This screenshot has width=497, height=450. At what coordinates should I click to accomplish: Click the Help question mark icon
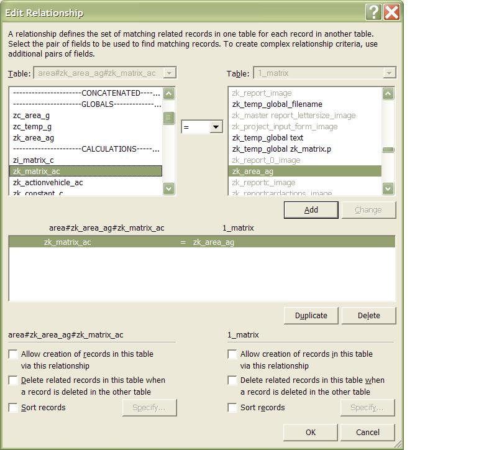373,12
